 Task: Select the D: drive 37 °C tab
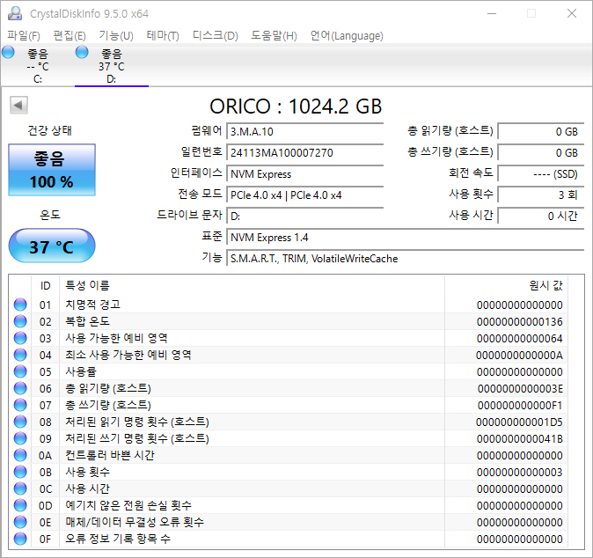pyautogui.click(x=111, y=65)
